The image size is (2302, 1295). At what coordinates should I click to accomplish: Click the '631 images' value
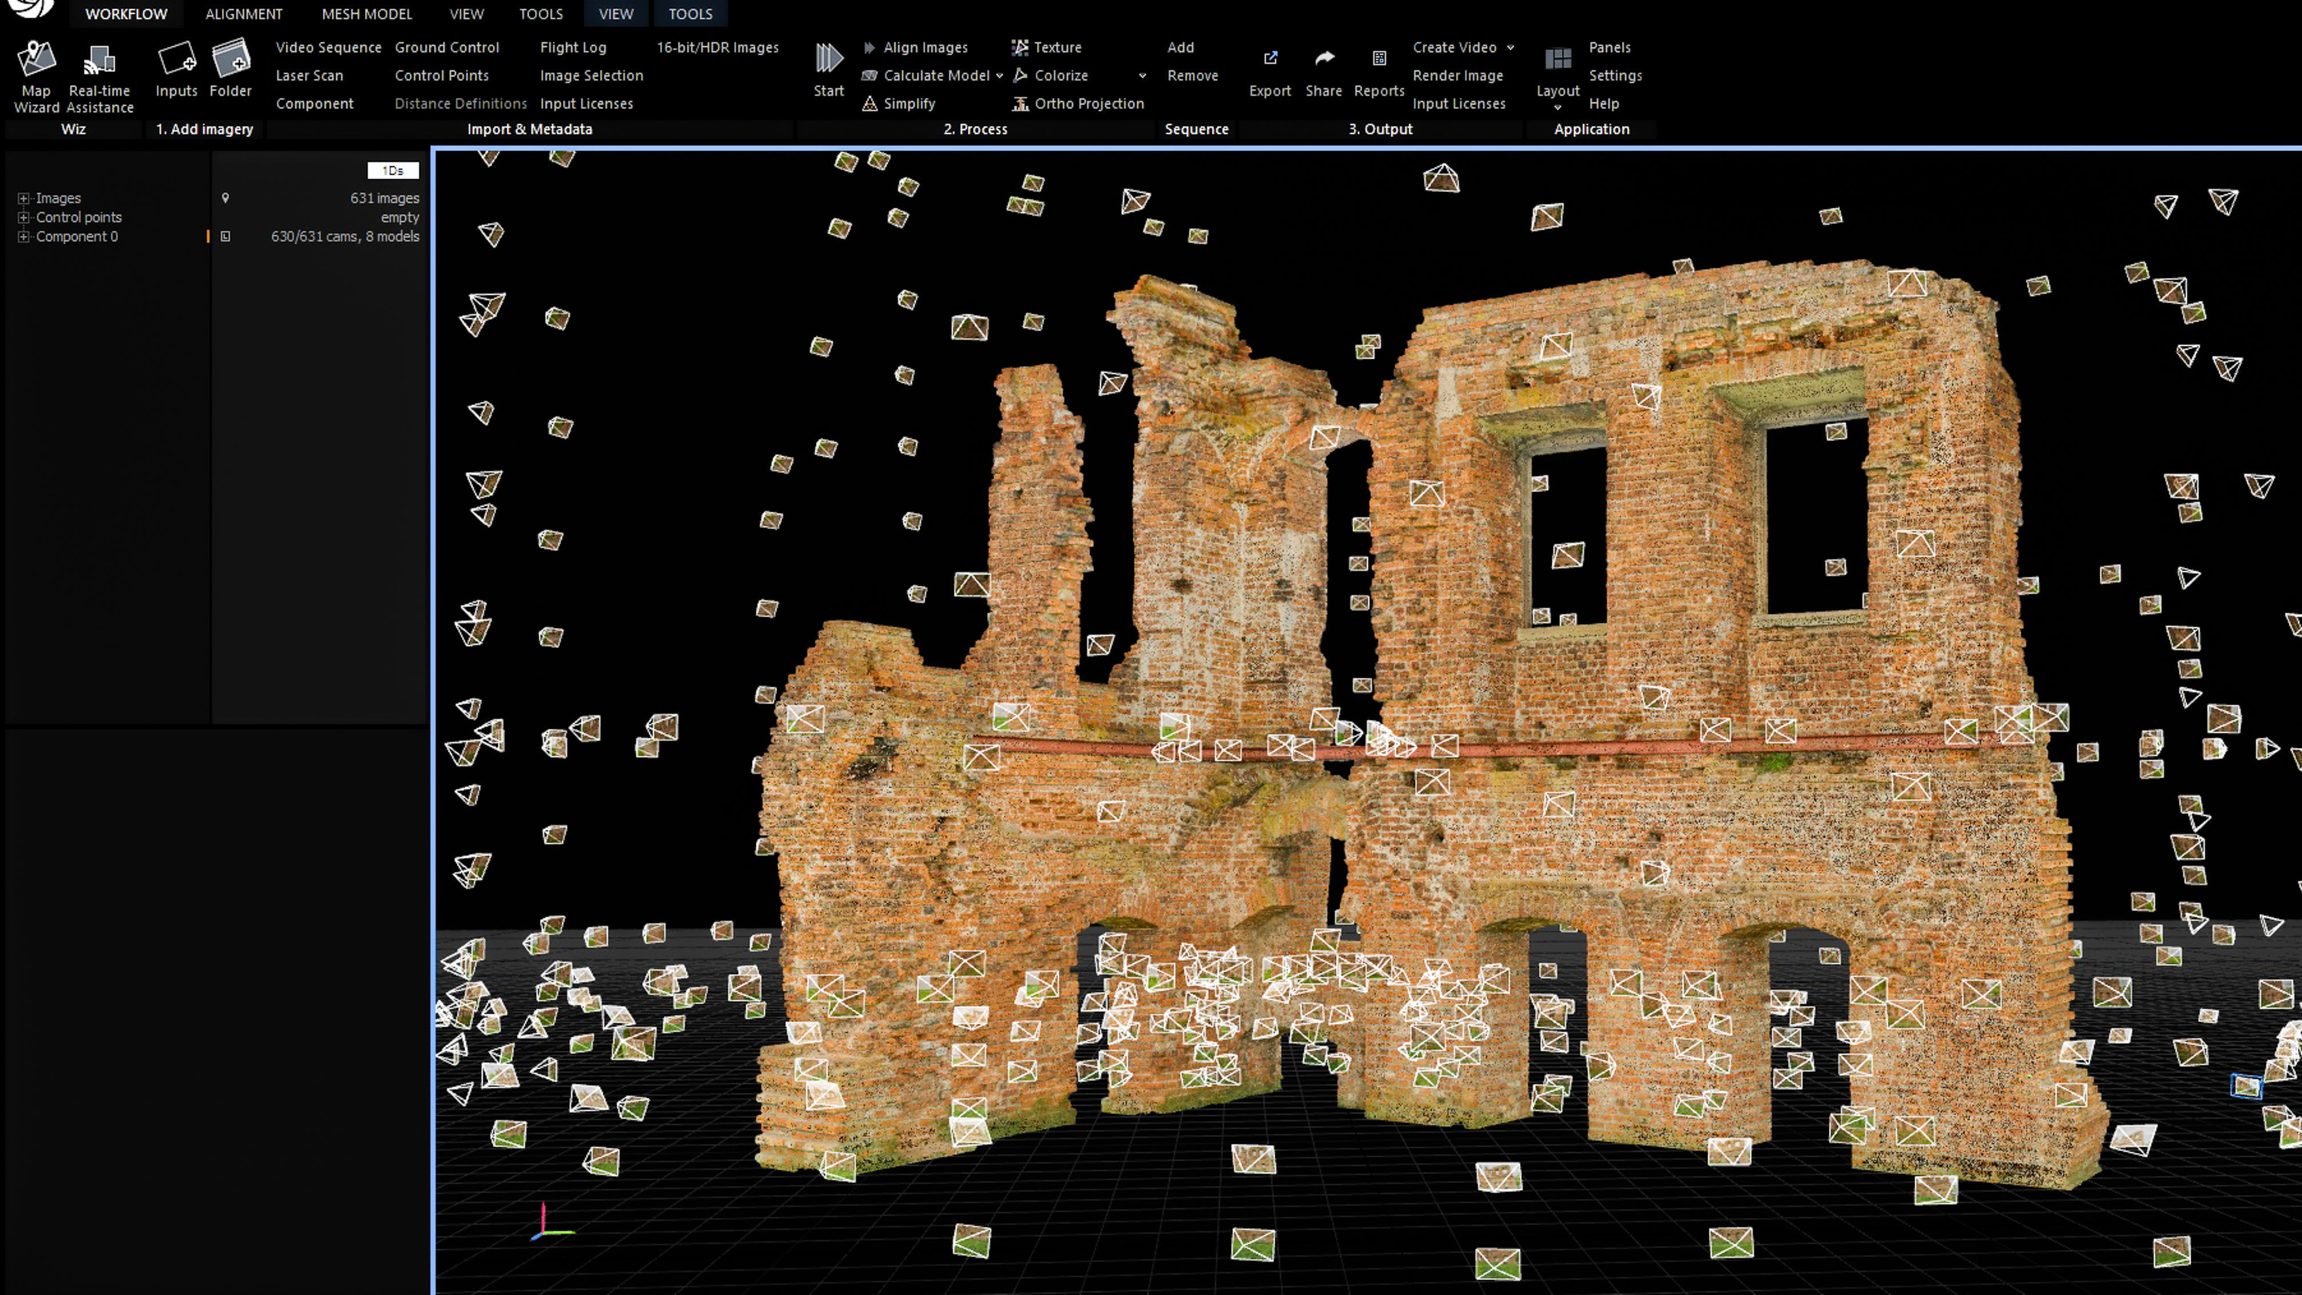384,198
